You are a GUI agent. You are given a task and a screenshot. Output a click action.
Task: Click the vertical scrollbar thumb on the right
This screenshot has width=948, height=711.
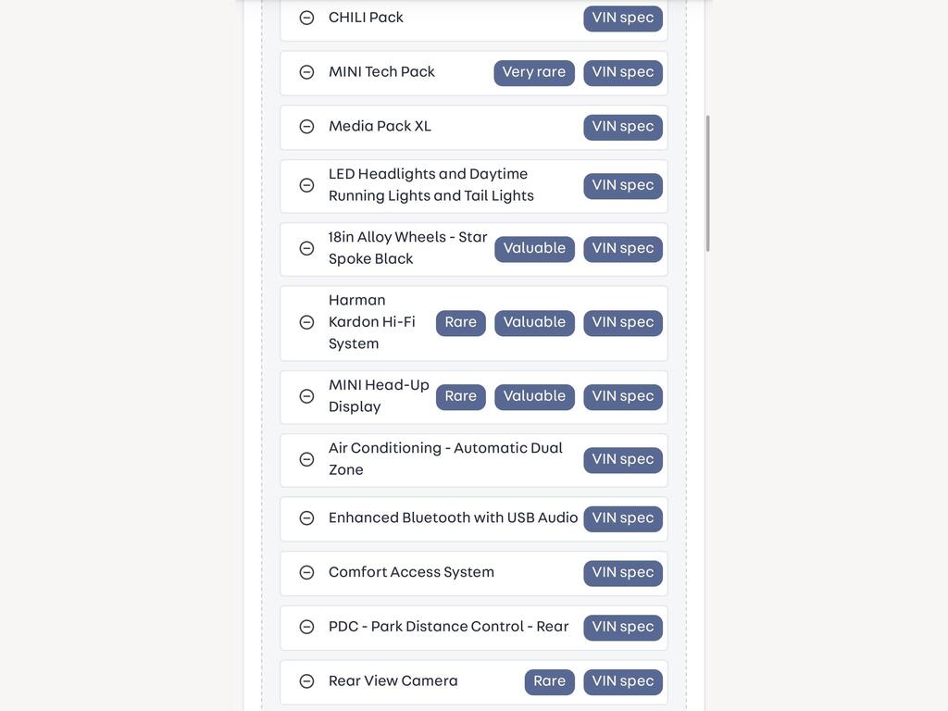pyautogui.click(x=707, y=183)
